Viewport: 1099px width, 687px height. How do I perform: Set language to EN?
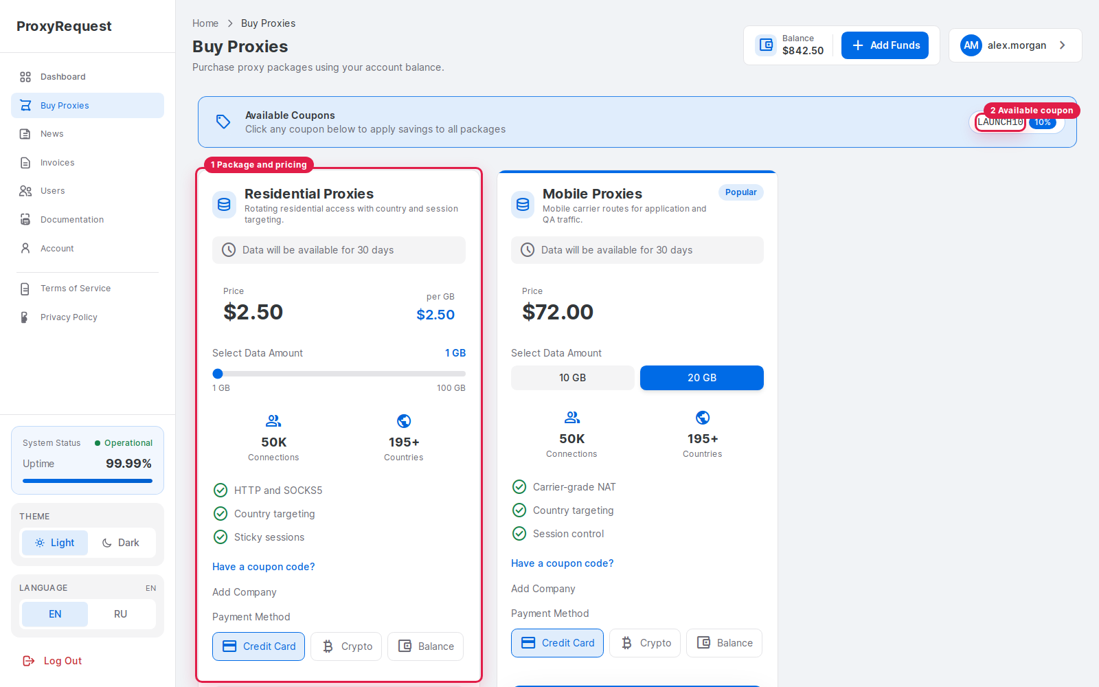pyautogui.click(x=55, y=614)
